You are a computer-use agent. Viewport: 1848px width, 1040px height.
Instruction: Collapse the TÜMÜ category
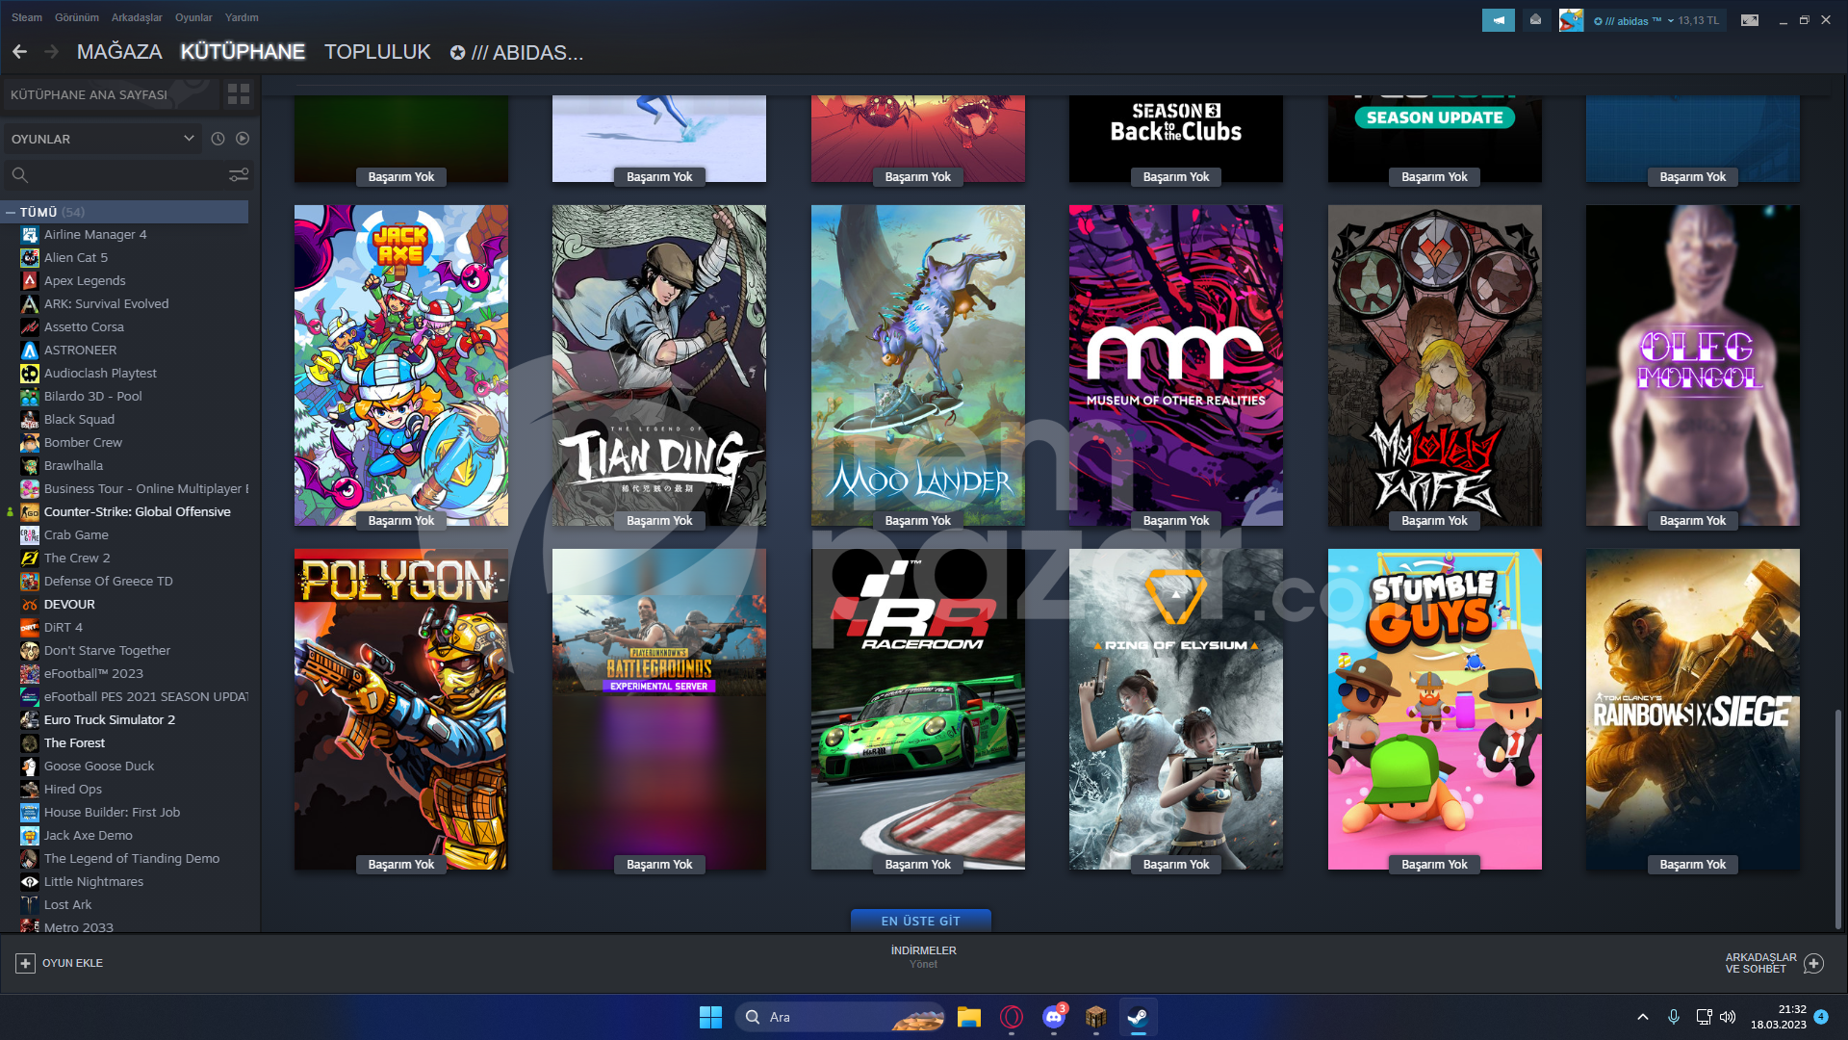[10, 212]
